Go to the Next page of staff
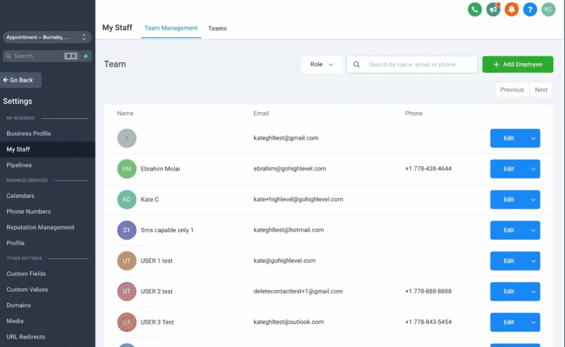This screenshot has width=565, height=347. (541, 90)
